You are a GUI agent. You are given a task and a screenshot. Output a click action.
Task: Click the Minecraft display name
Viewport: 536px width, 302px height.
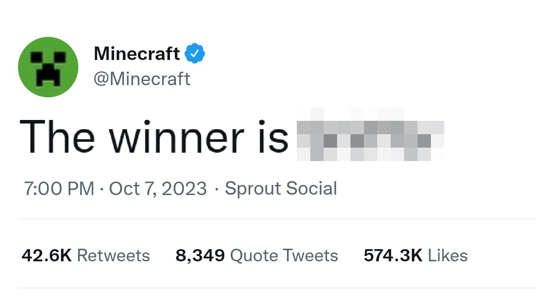click(136, 53)
